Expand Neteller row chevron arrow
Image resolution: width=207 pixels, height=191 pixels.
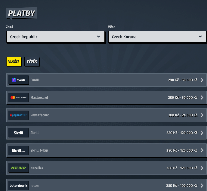202,168
